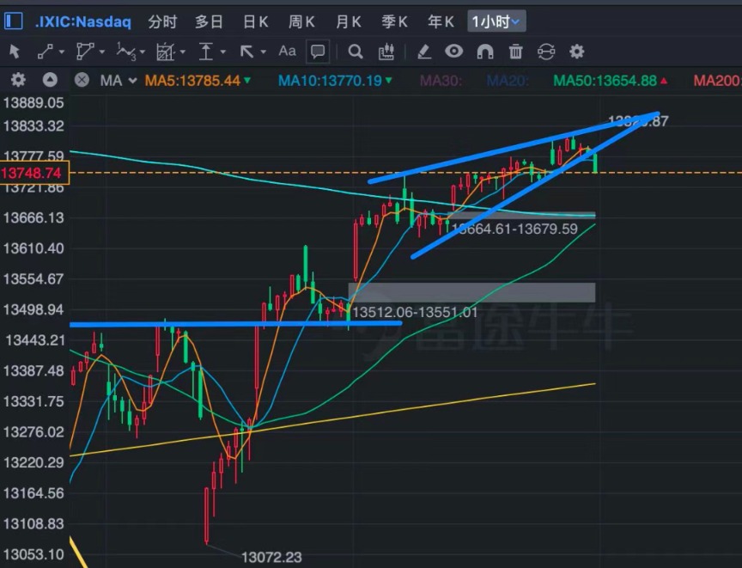Select the arrow annotation tool
The width and height of the screenshot is (742, 568).
(x=246, y=52)
